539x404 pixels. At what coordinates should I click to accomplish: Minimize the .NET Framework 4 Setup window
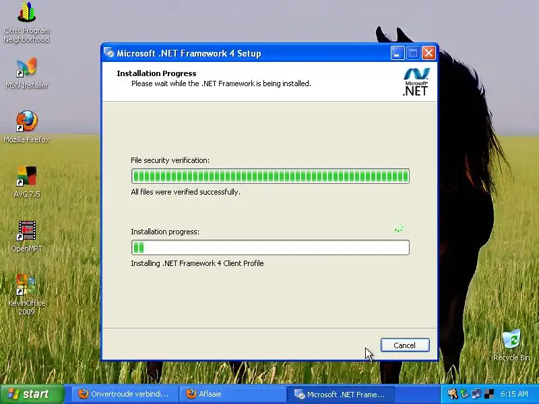point(398,53)
